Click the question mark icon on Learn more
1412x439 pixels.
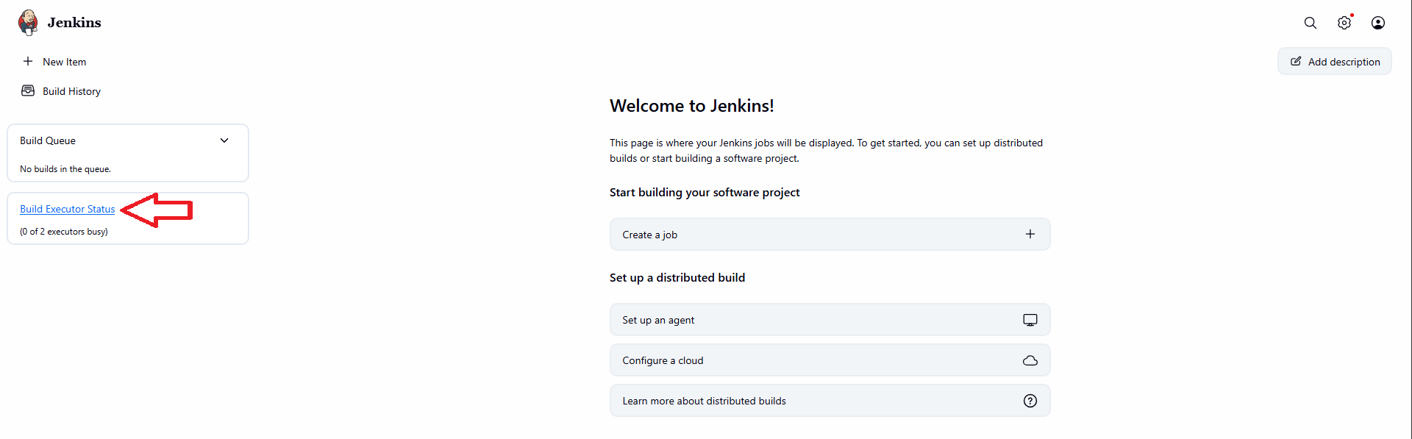tap(1030, 401)
